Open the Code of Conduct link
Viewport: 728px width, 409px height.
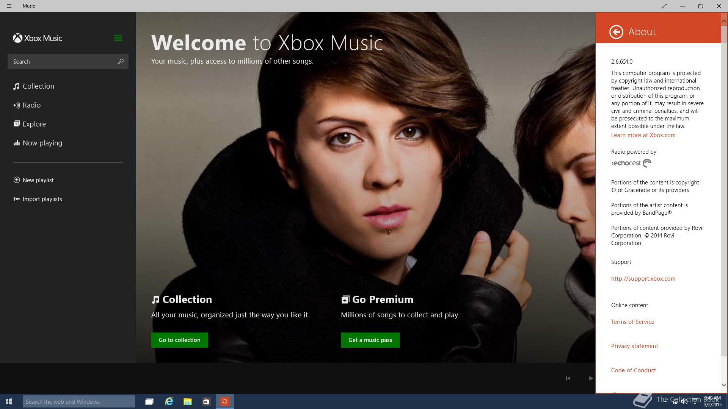633,370
